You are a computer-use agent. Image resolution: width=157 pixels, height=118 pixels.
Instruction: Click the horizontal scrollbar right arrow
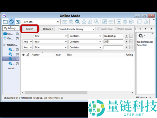(x=132, y=93)
